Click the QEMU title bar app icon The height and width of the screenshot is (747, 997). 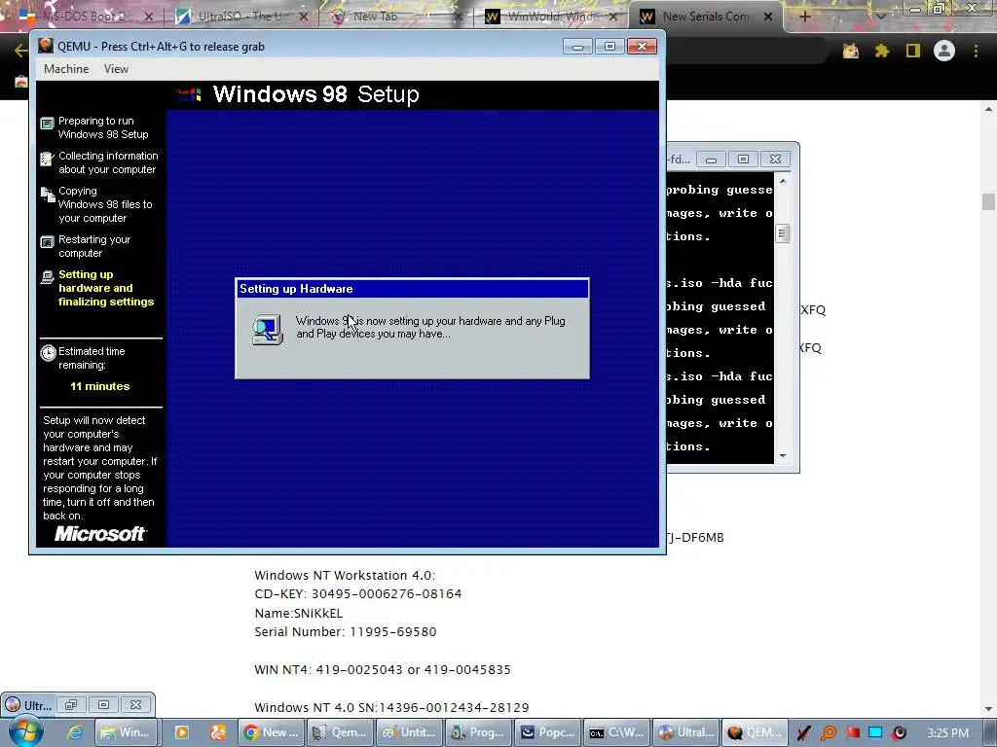(46, 47)
